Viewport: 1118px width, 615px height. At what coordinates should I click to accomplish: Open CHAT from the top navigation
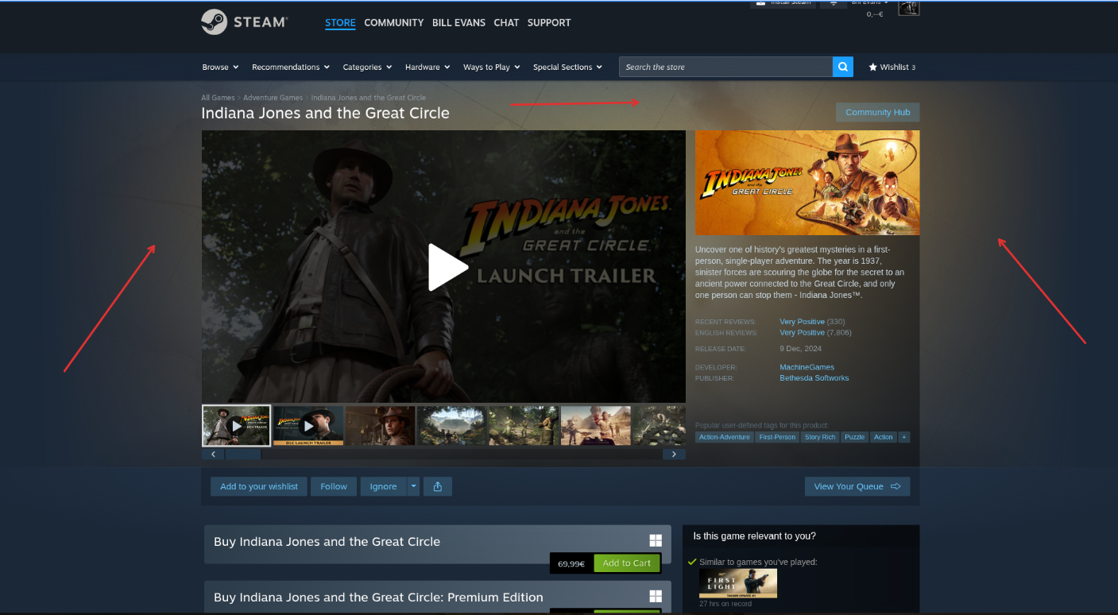pos(506,23)
